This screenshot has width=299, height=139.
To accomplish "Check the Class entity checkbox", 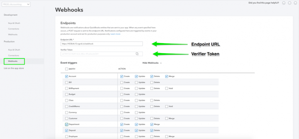I will (67, 100).
